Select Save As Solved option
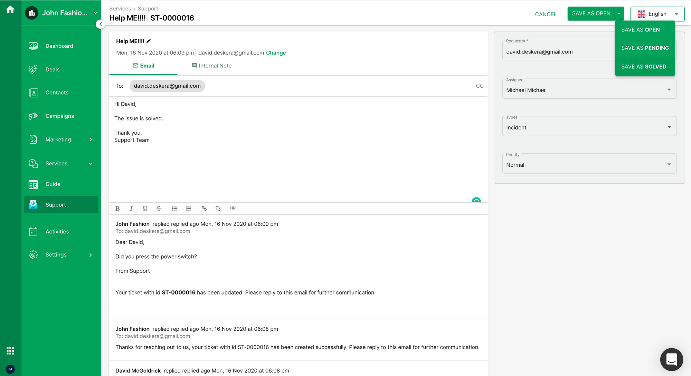The width and height of the screenshot is (691, 376). coord(645,66)
